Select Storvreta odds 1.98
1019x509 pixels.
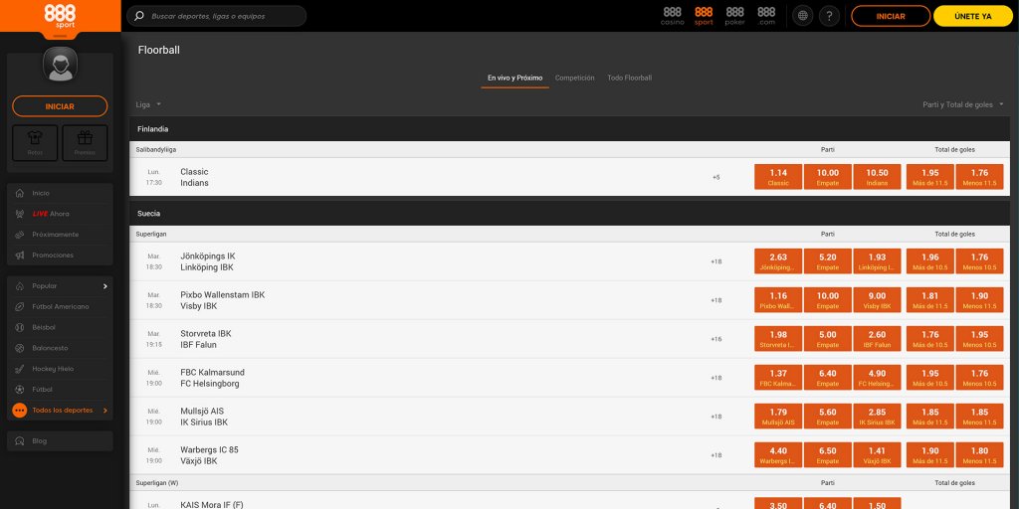click(778, 339)
